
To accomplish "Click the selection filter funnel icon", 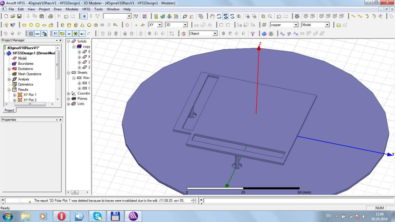I will point(253,34).
